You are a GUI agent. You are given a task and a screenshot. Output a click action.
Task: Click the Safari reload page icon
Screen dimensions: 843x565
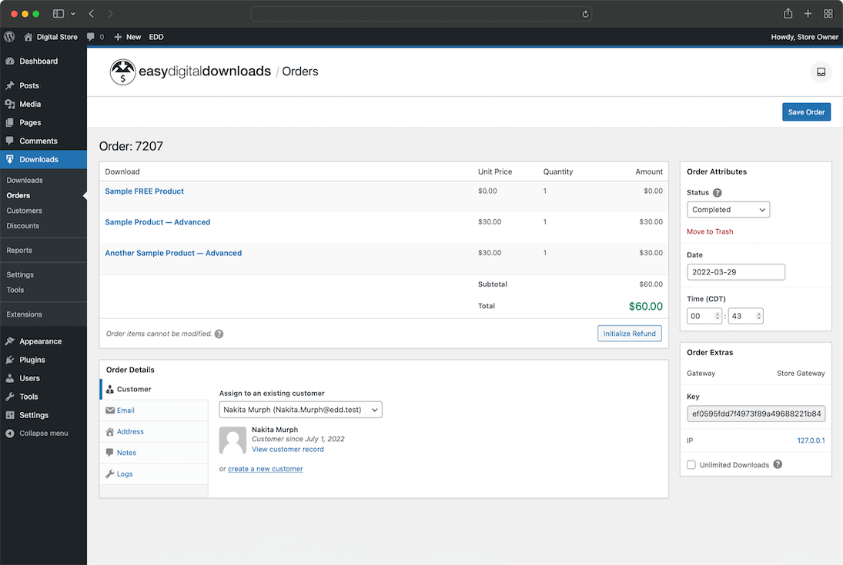point(585,14)
